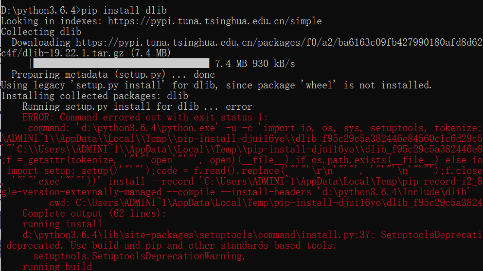
Task: Click the 'pip-install-djui16yo' temp path line
Action: coord(242,139)
